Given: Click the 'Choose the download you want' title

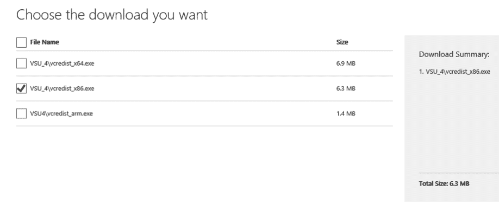Looking at the screenshot, I should click(x=111, y=15).
